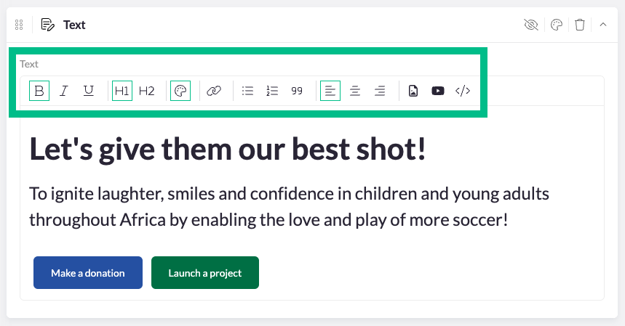Open the text color palette in toolbar
The height and width of the screenshot is (326, 625).
180,91
